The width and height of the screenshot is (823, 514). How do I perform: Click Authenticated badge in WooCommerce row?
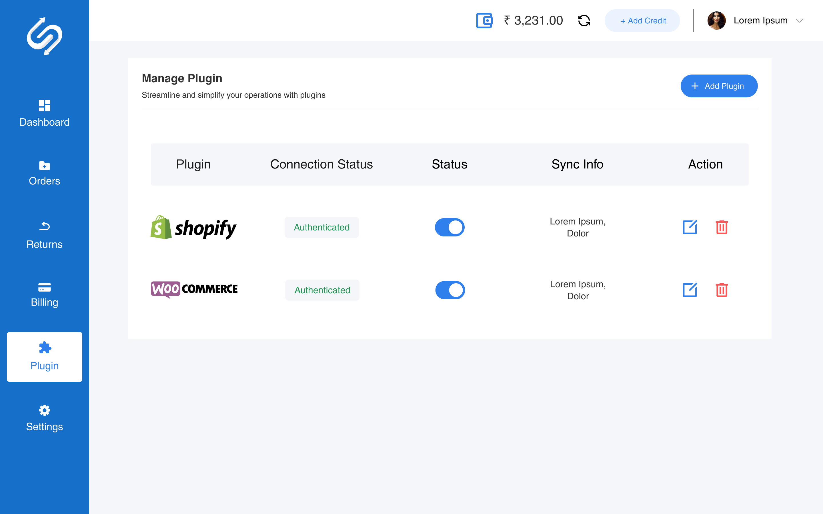point(322,290)
